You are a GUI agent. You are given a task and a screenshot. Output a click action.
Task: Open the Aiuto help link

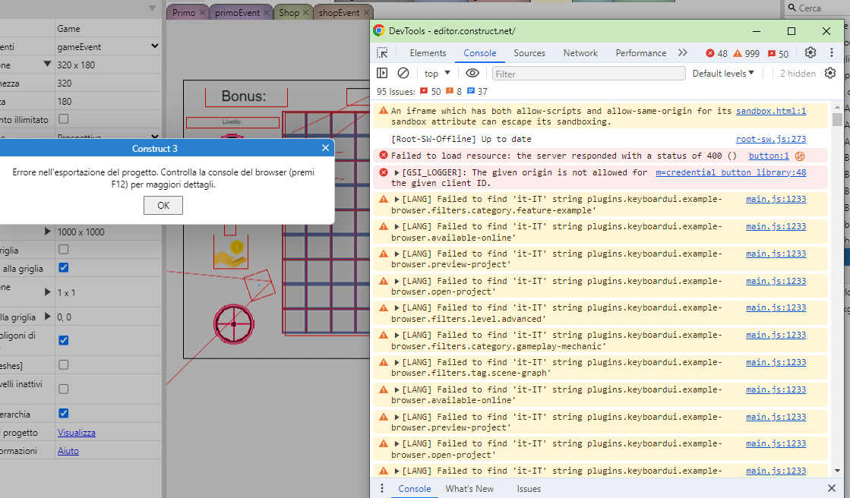click(68, 451)
